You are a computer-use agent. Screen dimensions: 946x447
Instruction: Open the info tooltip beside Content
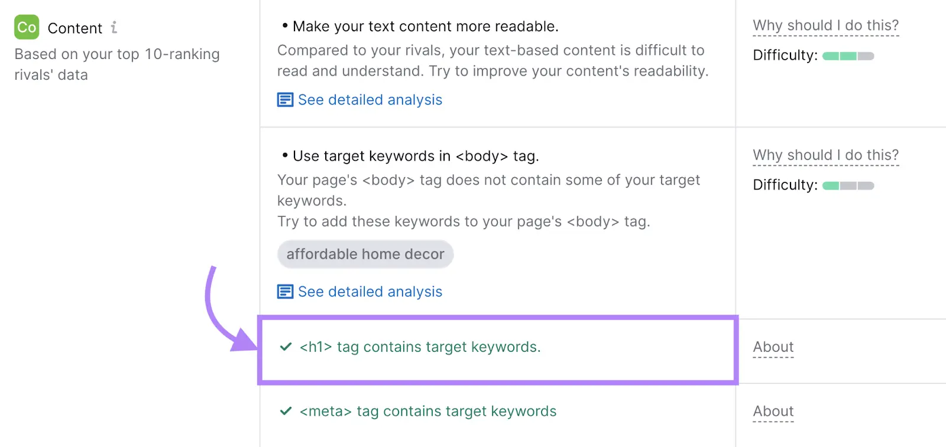[114, 27]
